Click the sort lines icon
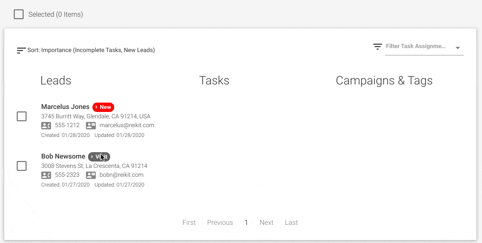 pos(21,50)
